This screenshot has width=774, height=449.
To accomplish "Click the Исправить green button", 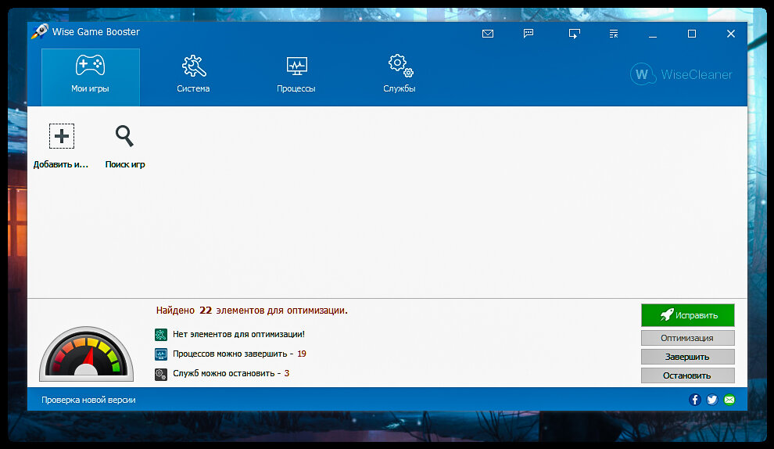I will [x=688, y=315].
